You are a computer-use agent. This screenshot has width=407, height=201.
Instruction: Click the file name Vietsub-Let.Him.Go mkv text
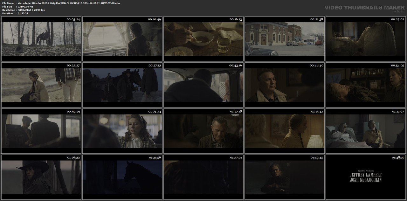(70, 3)
